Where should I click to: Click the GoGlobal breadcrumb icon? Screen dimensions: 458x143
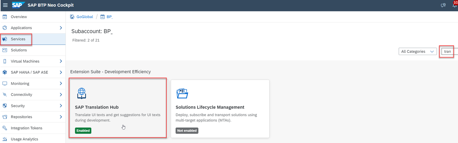(73, 17)
